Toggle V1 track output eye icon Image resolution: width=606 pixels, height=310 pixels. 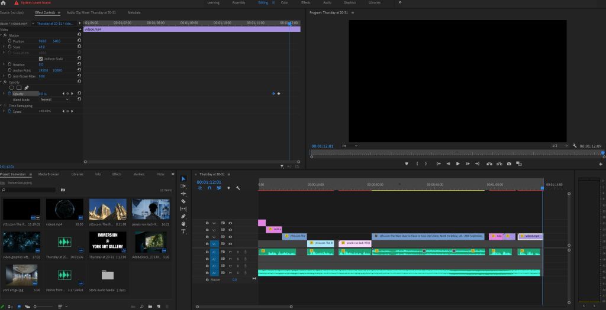tap(230, 244)
